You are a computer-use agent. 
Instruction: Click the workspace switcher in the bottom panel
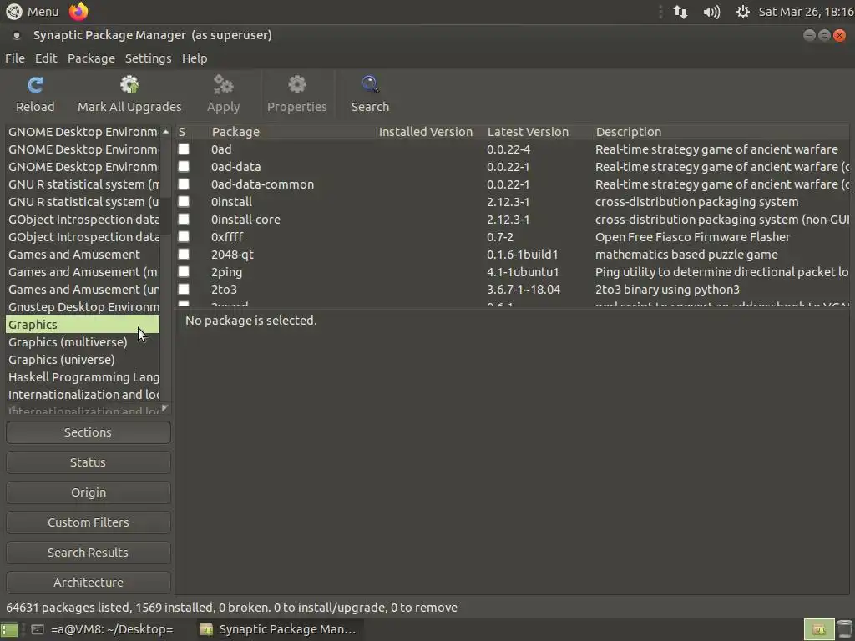point(818,629)
